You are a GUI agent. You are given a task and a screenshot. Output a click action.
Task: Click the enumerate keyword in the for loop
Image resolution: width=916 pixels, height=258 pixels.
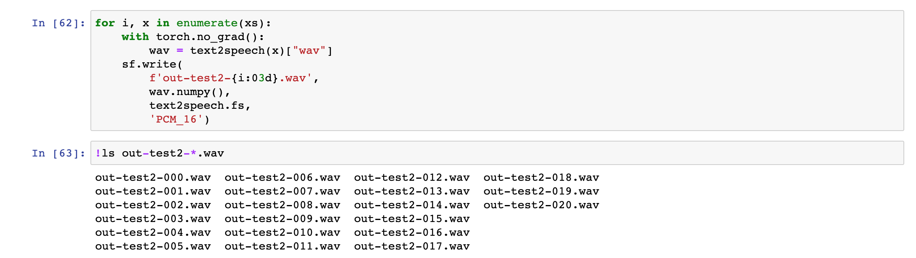coord(207,23)
